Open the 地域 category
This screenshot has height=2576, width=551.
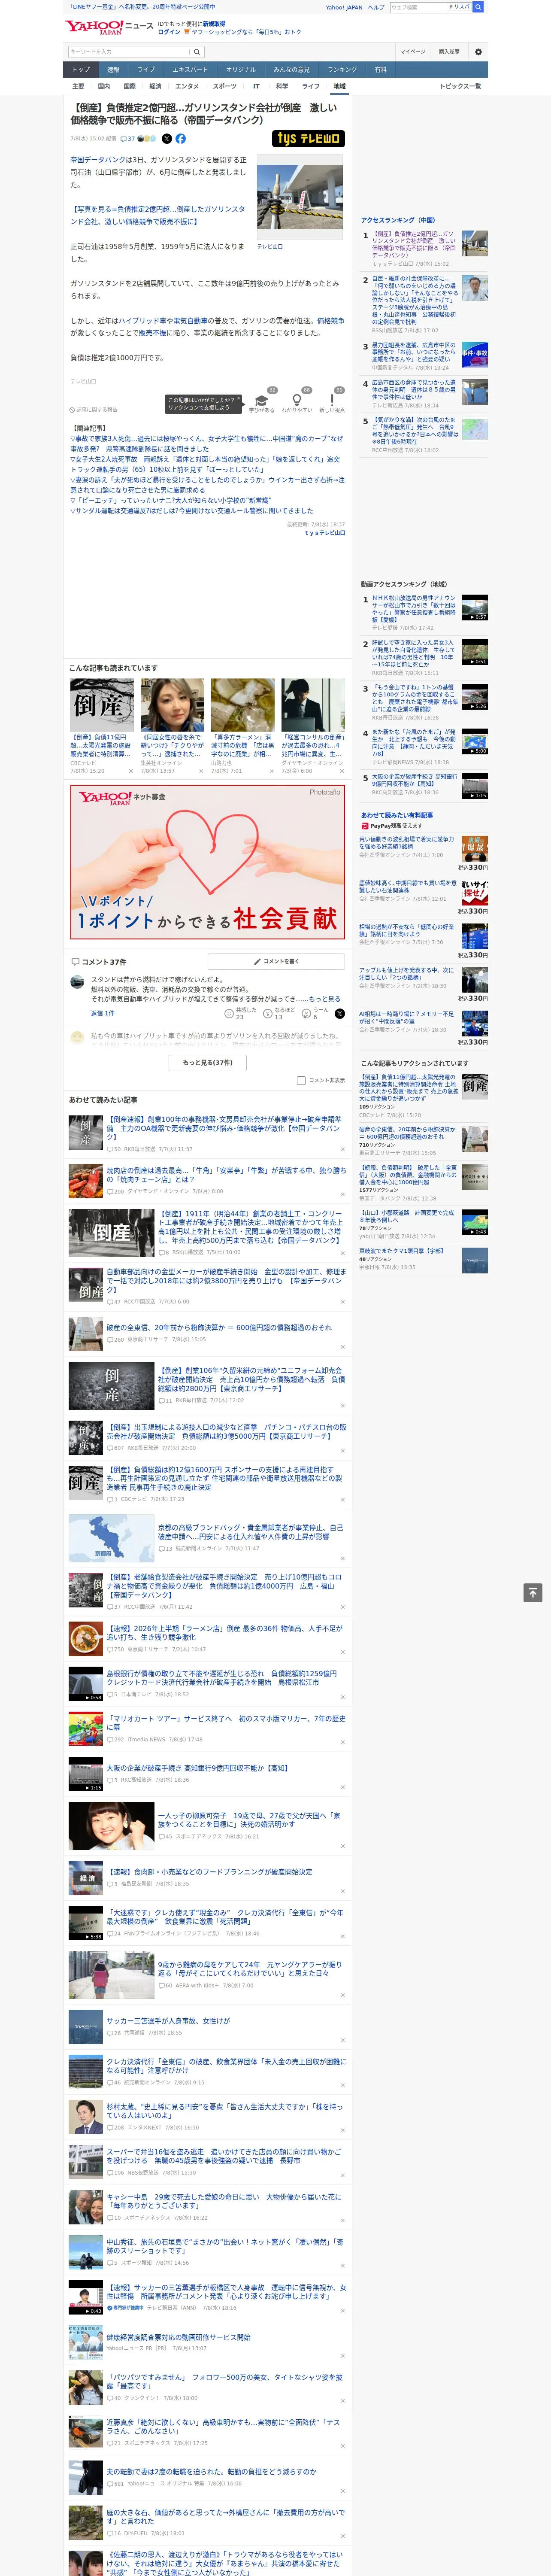(x=339, y=86)
